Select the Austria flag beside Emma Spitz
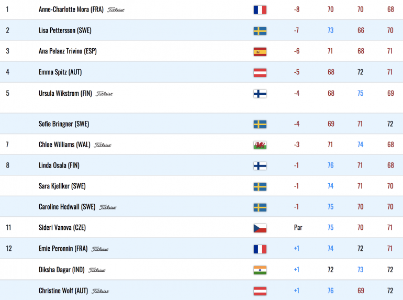This screenshot has width=403, height=300. [x=260, y=72]
